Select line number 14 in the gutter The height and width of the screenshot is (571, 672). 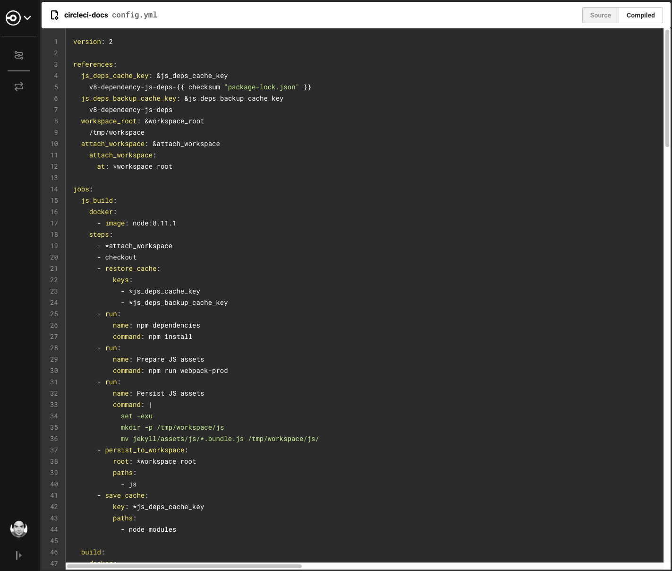54,189
